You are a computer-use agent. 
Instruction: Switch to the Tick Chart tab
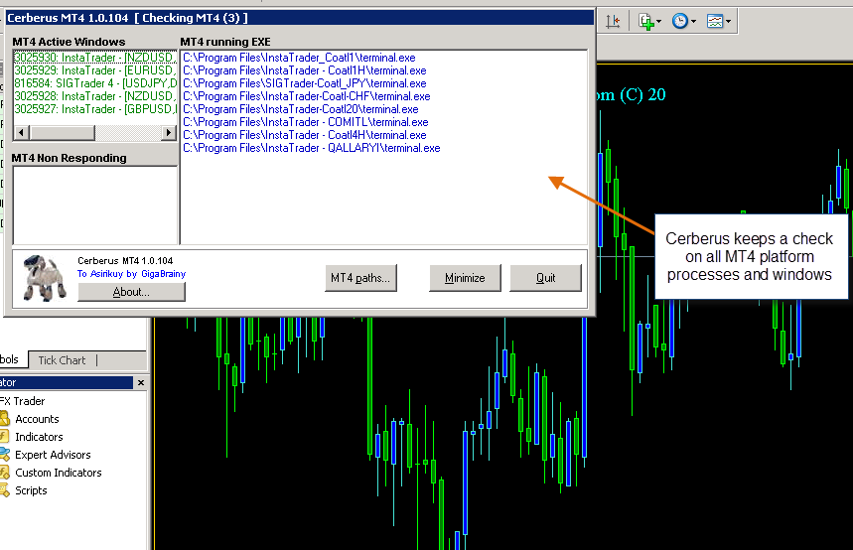tap(62, 360)
